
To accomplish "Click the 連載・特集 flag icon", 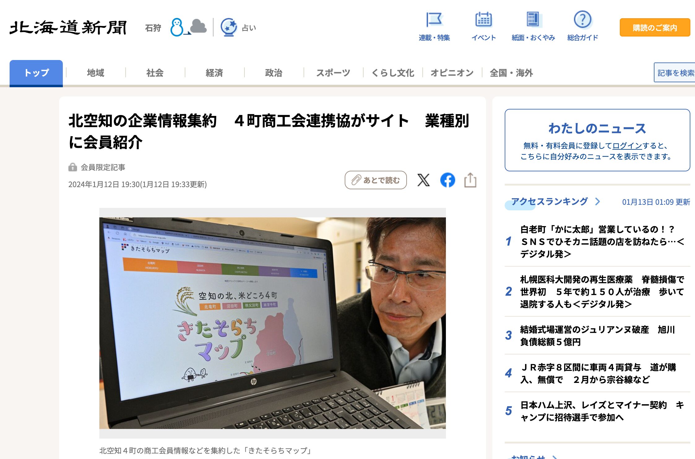I will click(x=435, y=20).
